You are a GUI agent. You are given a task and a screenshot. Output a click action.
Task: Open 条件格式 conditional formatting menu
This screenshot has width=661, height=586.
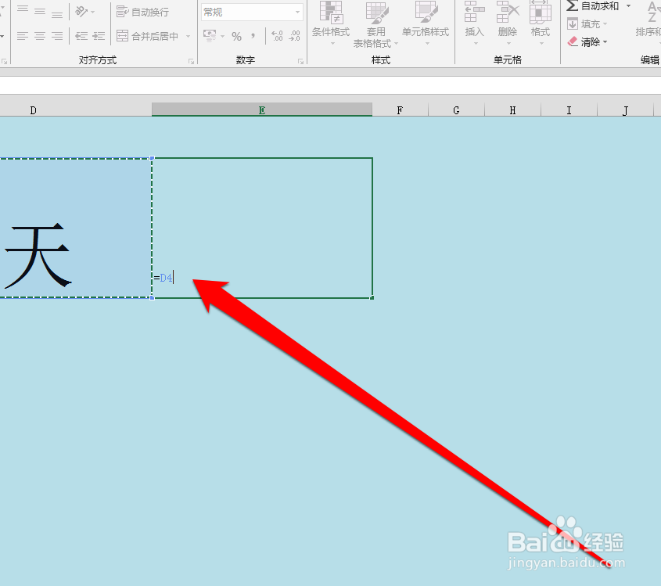[x=331, y=23]
